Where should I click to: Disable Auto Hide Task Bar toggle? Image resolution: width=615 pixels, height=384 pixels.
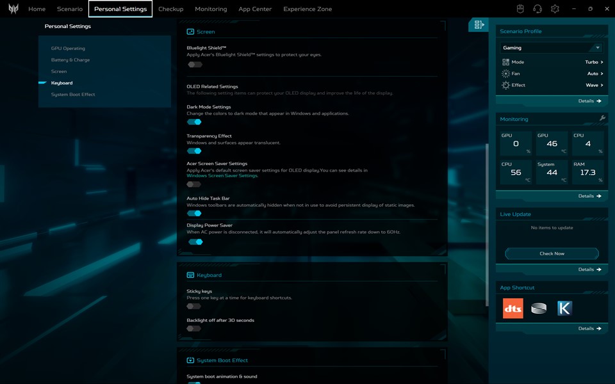pyautogui.click(x=195, y=213)
